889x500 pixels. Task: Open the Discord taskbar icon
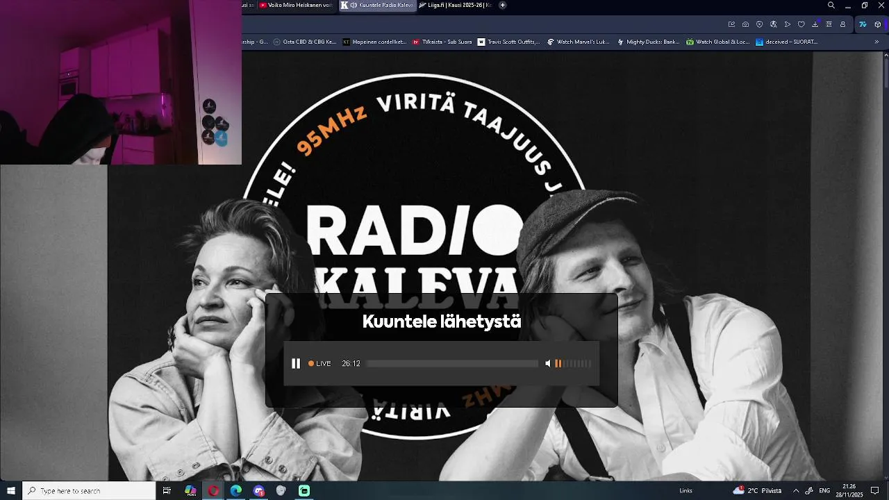click(259, 490)
